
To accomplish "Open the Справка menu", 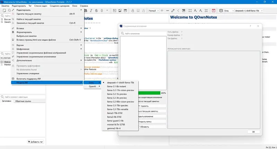I will (84, 6).
